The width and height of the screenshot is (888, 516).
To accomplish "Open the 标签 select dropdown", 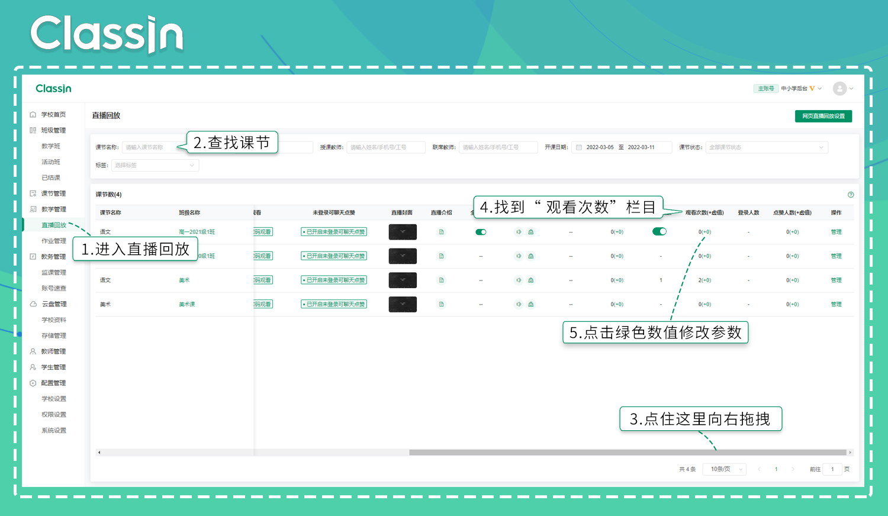I will click(155, 165).
